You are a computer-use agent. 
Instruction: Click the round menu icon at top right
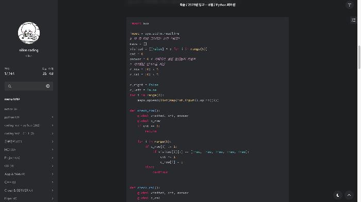[x=349, y=5]
